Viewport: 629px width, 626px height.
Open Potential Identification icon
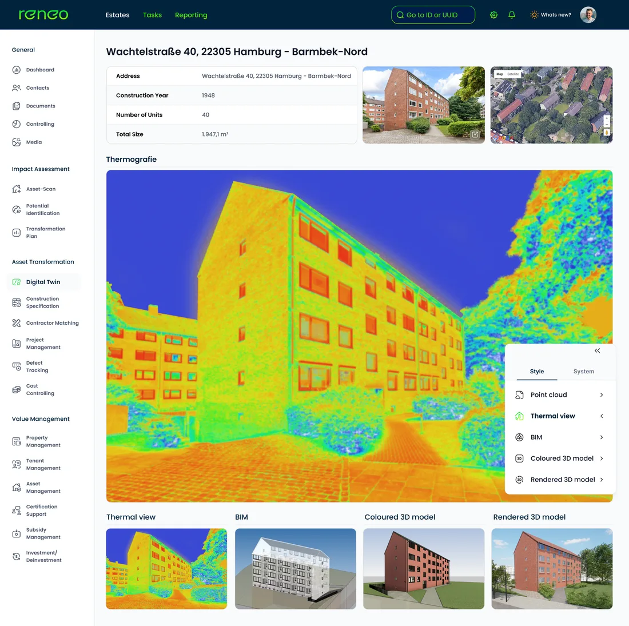(x=17, y=209)
